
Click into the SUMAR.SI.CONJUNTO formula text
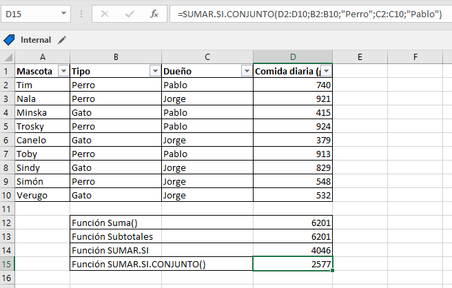click(x=309, y=14)
